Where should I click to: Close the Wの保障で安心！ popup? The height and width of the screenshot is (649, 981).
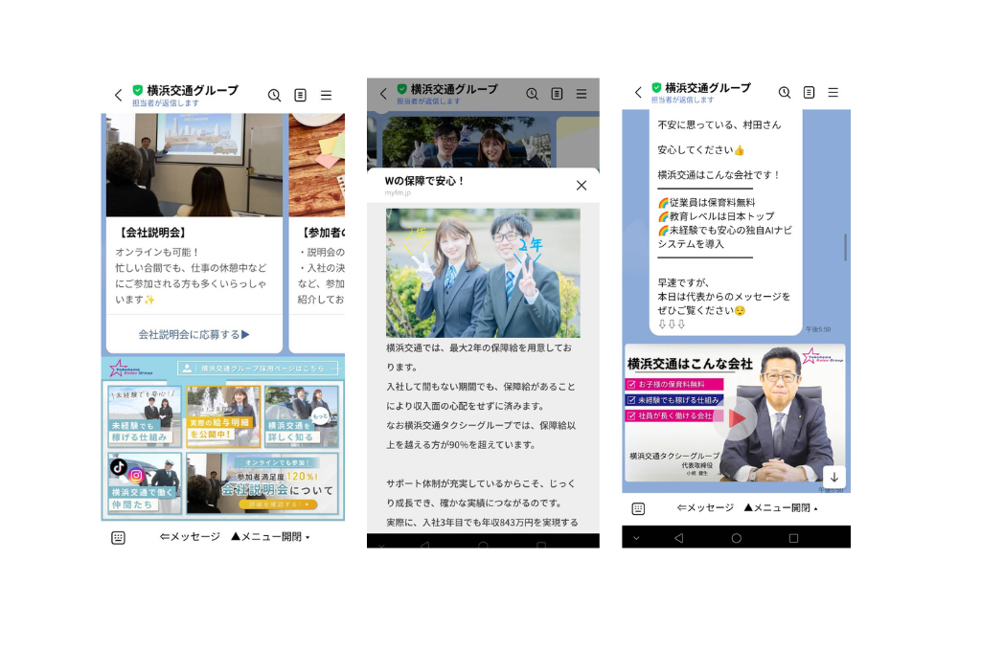point(582,185)
